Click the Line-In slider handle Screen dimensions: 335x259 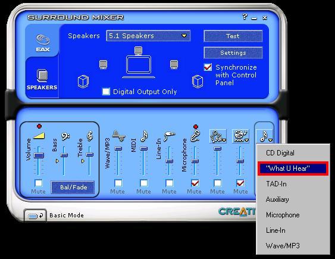pyautogui.click(x=169, y=161)
